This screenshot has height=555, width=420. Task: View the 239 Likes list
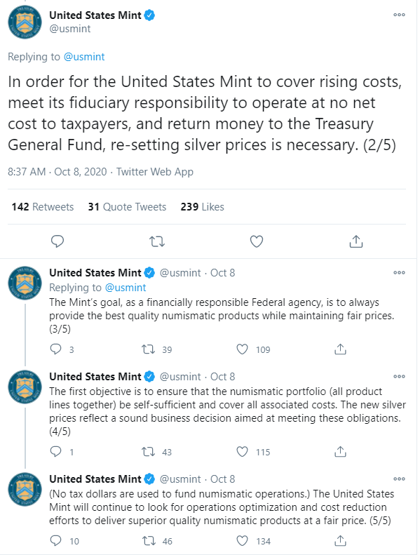coord(202,207)
